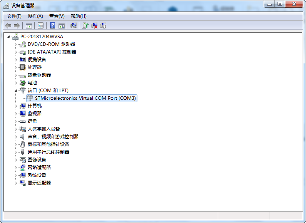This screenshot has width=306, height=223.
Task: Collapse the 端口 (COM 和 LPT) node
Action: [x=16, y=91]
